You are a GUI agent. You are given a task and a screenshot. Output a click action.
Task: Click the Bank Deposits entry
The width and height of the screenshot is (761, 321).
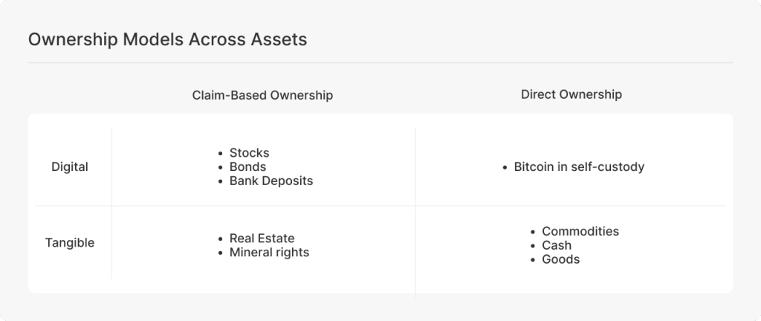(x=271, y=181)
